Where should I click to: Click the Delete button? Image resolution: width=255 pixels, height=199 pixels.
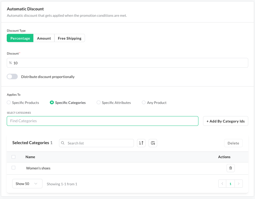point(233,143)
